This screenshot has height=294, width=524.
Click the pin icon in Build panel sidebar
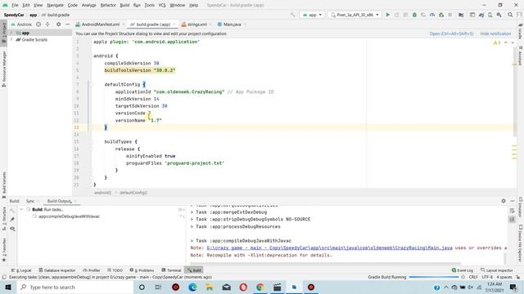12,220
